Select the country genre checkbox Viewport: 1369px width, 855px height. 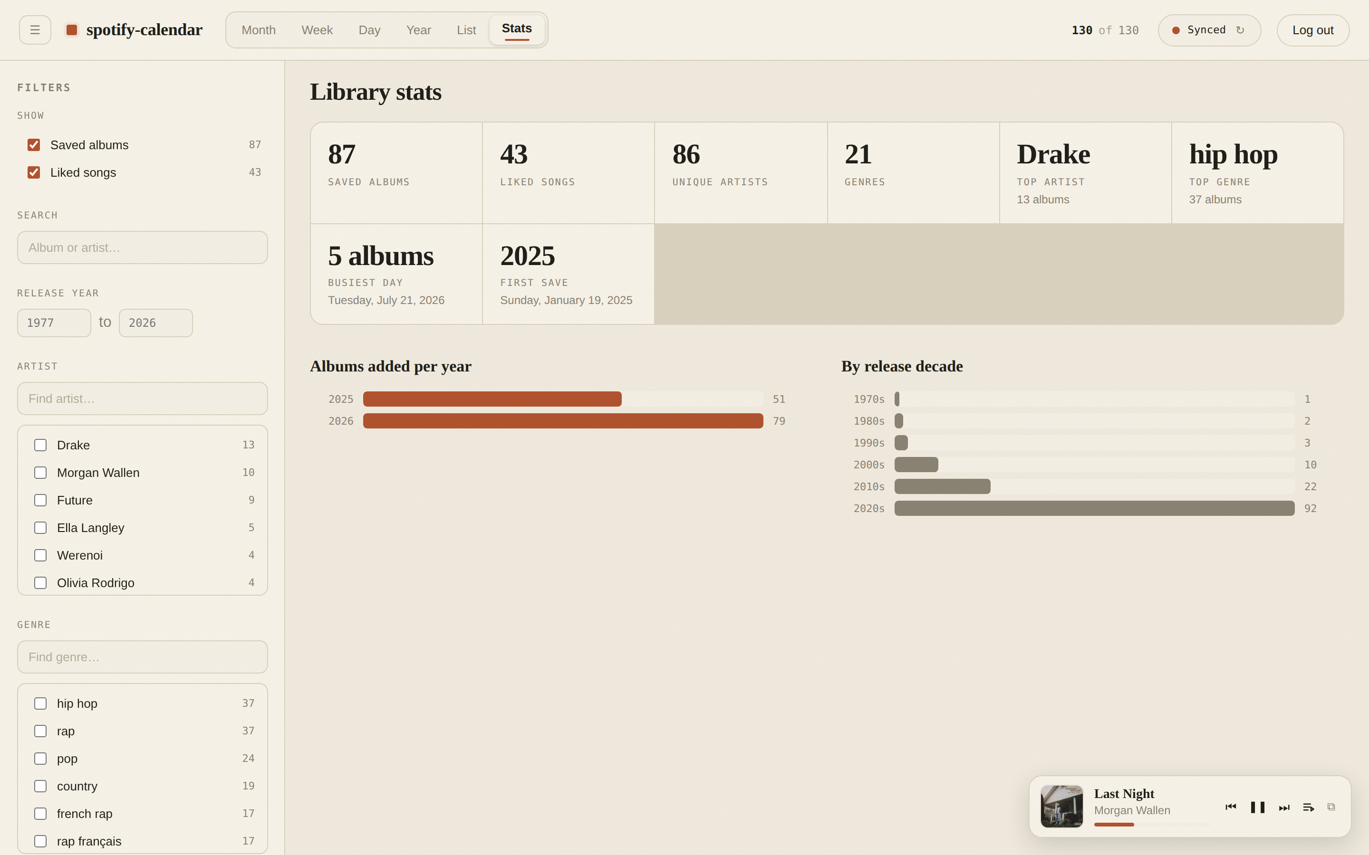tap(40, 786)
